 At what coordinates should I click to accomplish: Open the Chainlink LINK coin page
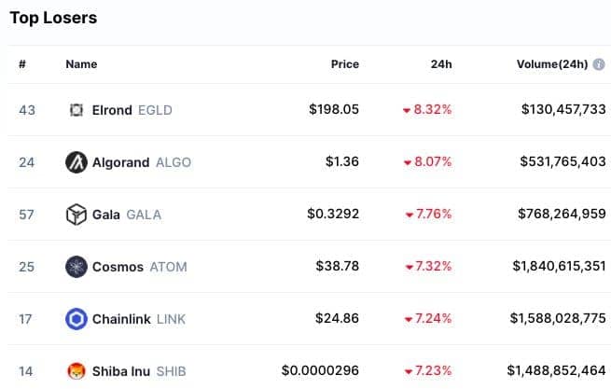pos(139,319)
